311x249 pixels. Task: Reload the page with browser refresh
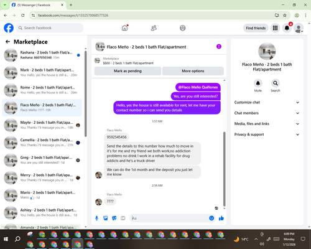(23, 16)
